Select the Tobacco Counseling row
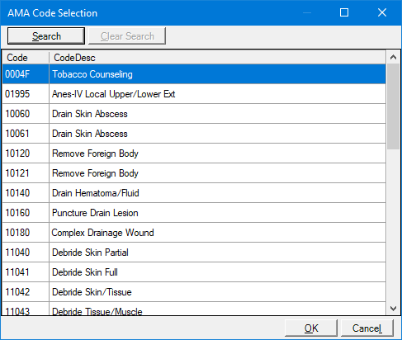This screenshot has width=402, height=340. pos(194,74)
